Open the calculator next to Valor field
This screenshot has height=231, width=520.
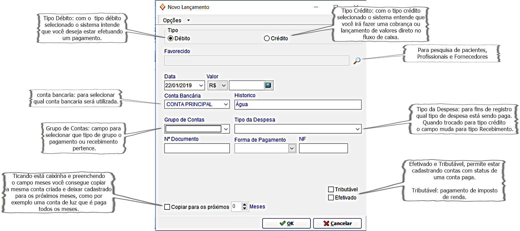[x=268, y=85]
